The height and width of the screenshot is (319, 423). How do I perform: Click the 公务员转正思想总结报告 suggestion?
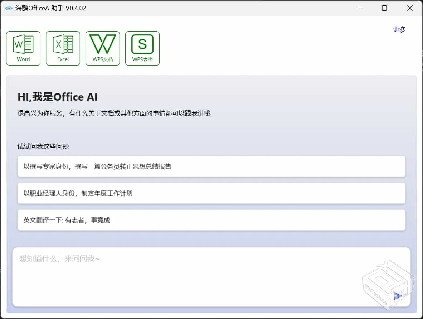point(211,166)
